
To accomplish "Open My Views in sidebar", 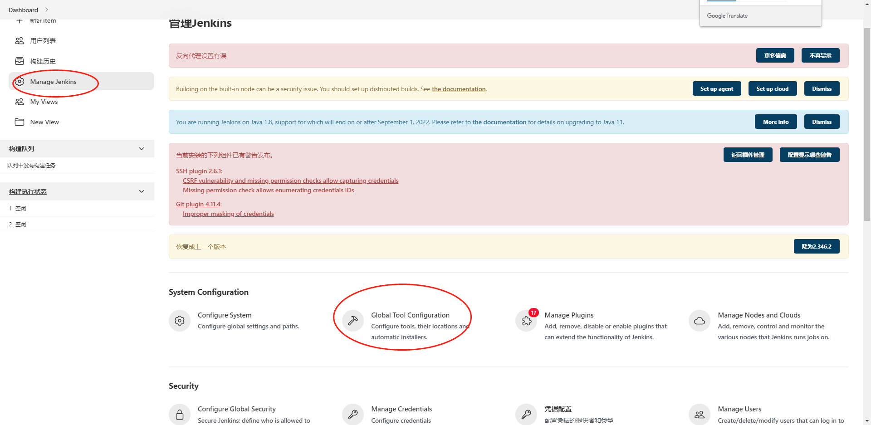I will click(44, 102).
